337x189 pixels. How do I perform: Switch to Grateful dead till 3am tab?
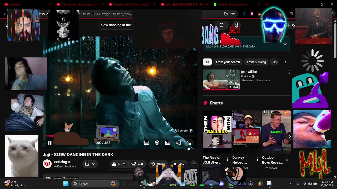click(x=132, y=4)
